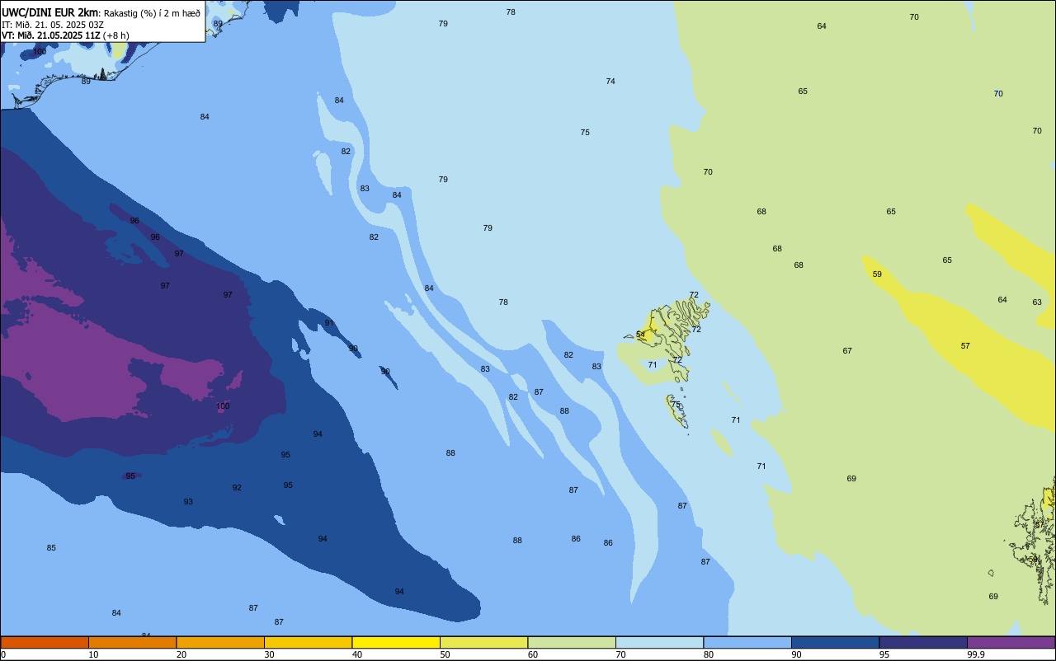The height and width of the screenshot is (661, 1056).
Task: Click the 60–70 pale green legend swatch
Action: pyautogui.click(x=572, y=642)
